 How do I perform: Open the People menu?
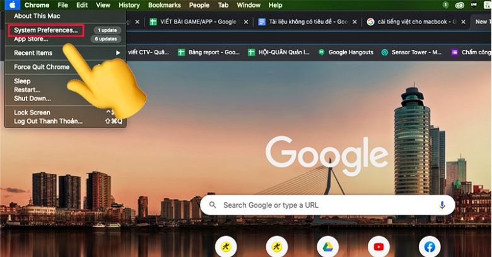pos(199,5)
